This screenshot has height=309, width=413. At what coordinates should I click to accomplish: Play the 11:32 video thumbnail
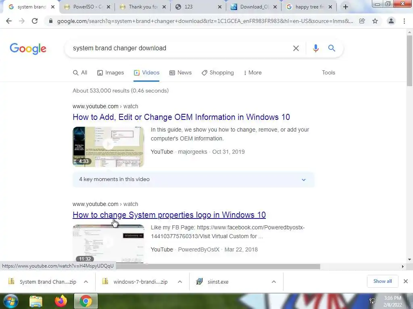point(108,243)
